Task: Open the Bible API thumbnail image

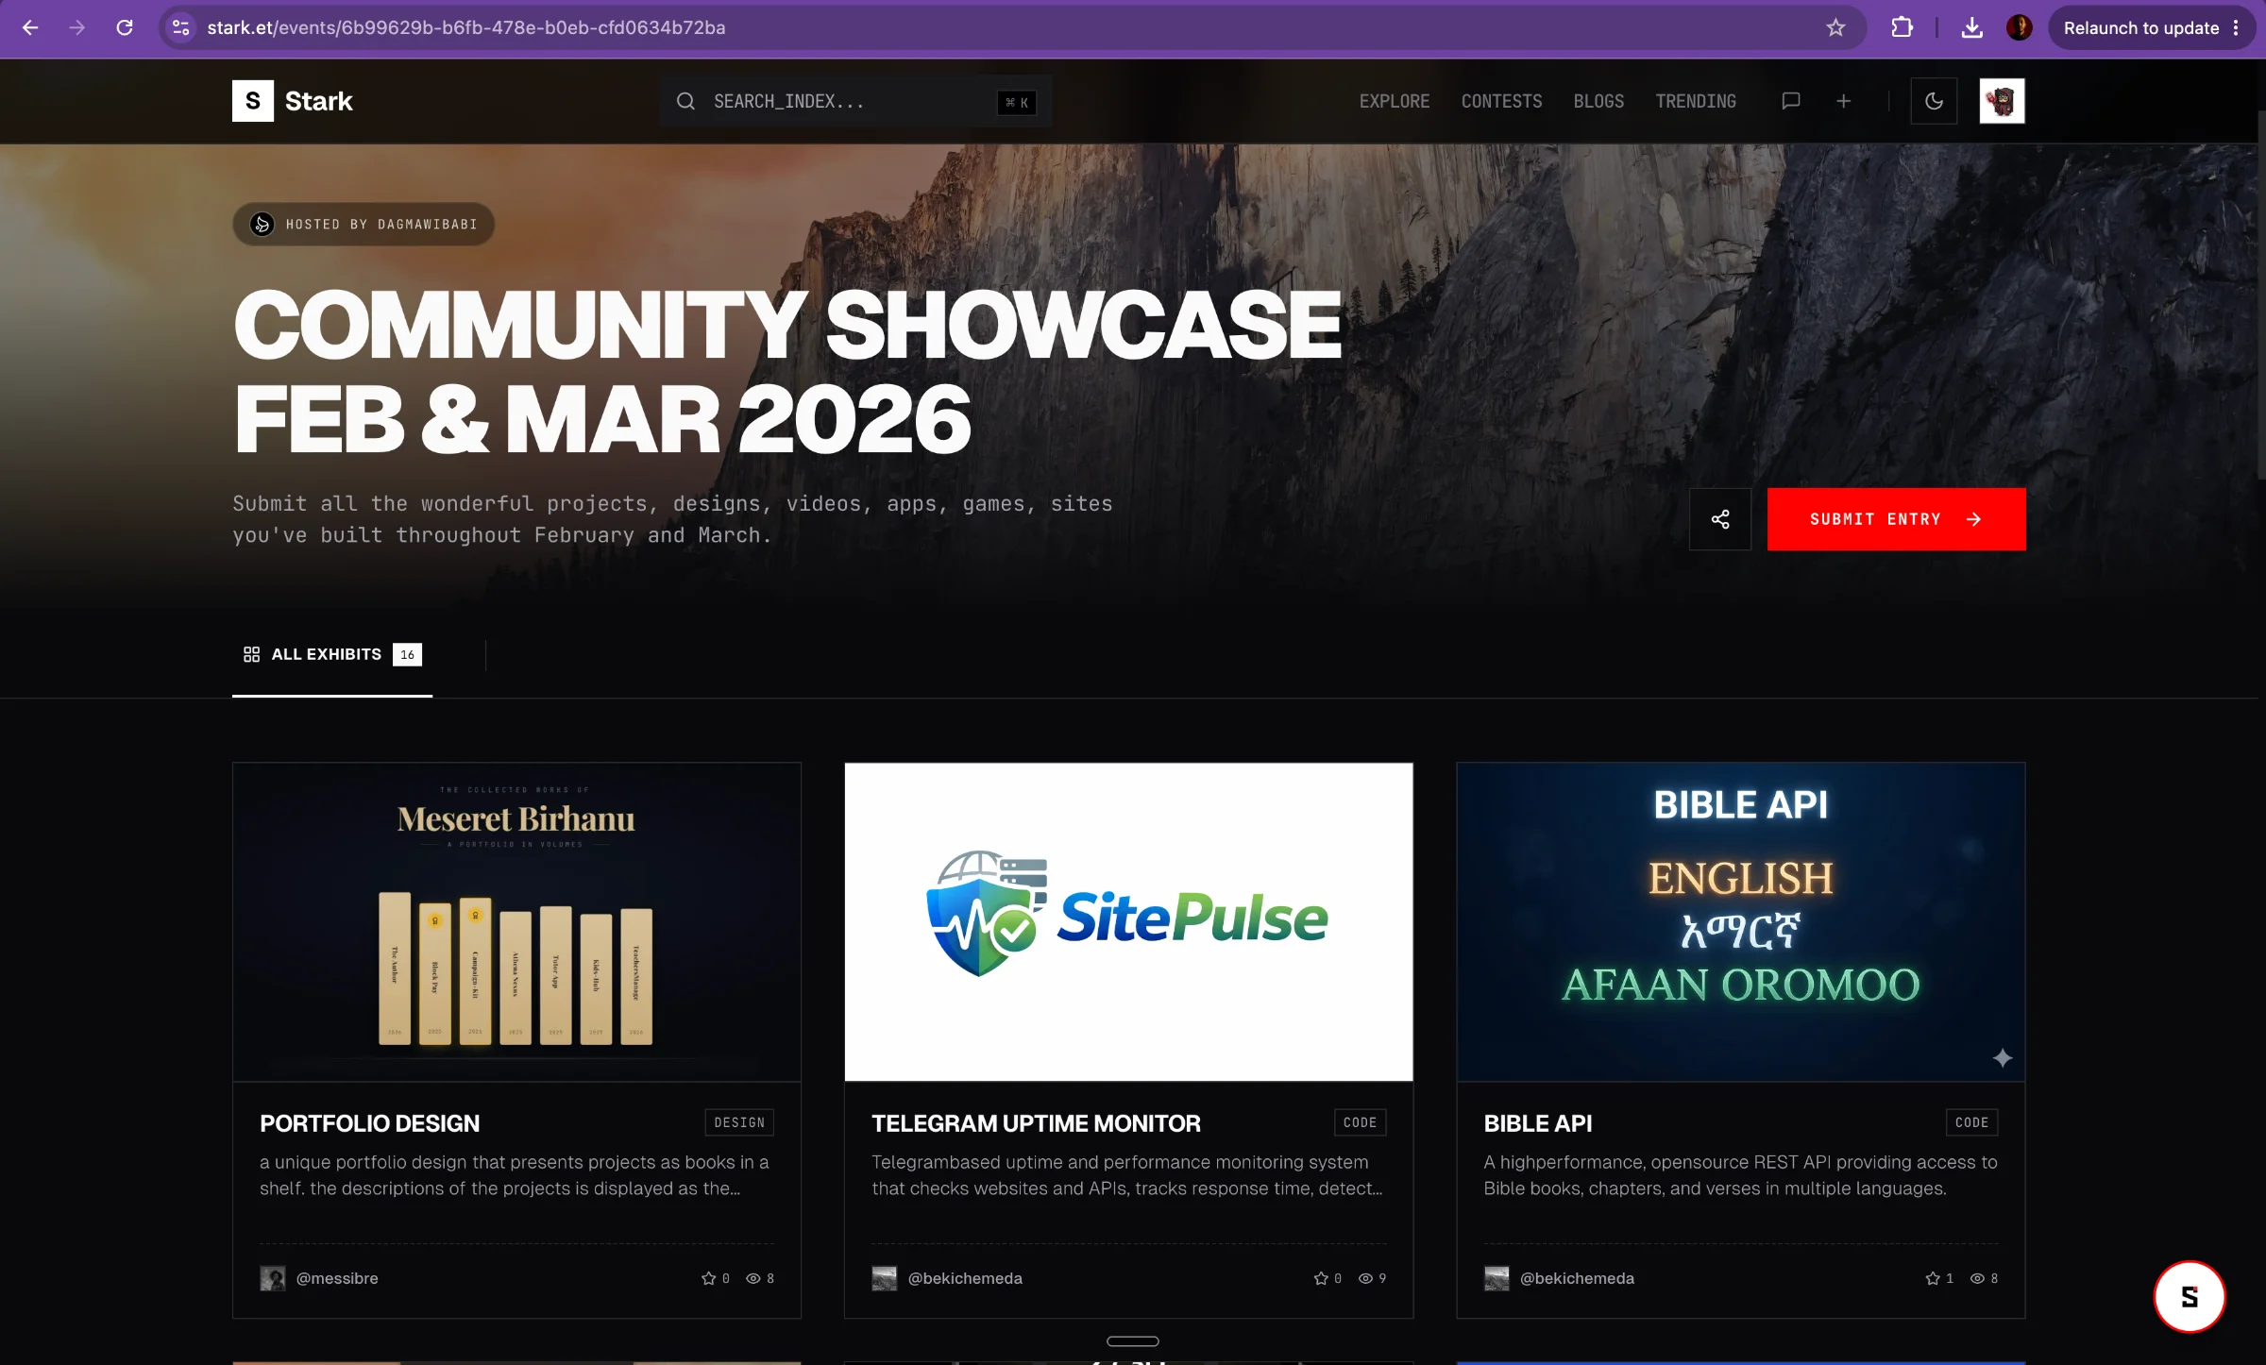Action: 1740,921
